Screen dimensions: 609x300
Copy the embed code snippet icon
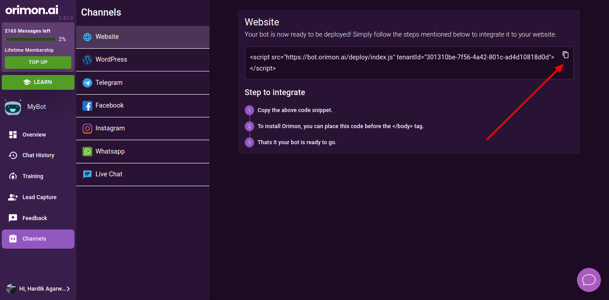(565, 55)
